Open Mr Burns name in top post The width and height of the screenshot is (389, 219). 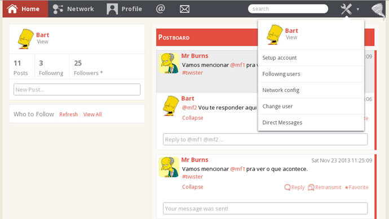tap(194, 56)
